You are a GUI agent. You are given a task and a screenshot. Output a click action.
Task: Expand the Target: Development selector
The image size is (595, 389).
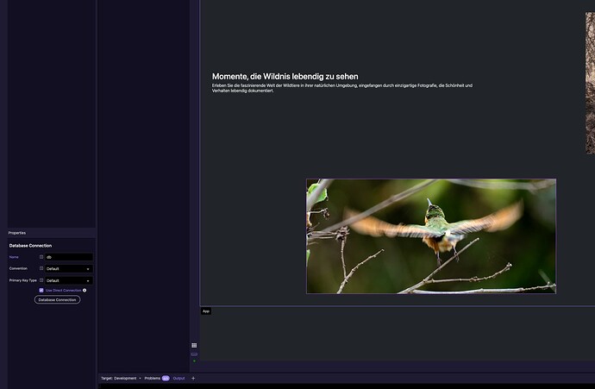(121, 378)
